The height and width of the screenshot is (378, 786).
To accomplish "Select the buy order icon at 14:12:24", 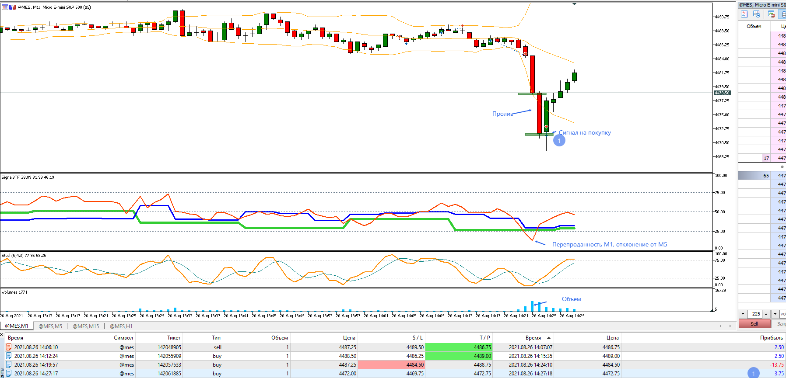I will tap(8, 356).
